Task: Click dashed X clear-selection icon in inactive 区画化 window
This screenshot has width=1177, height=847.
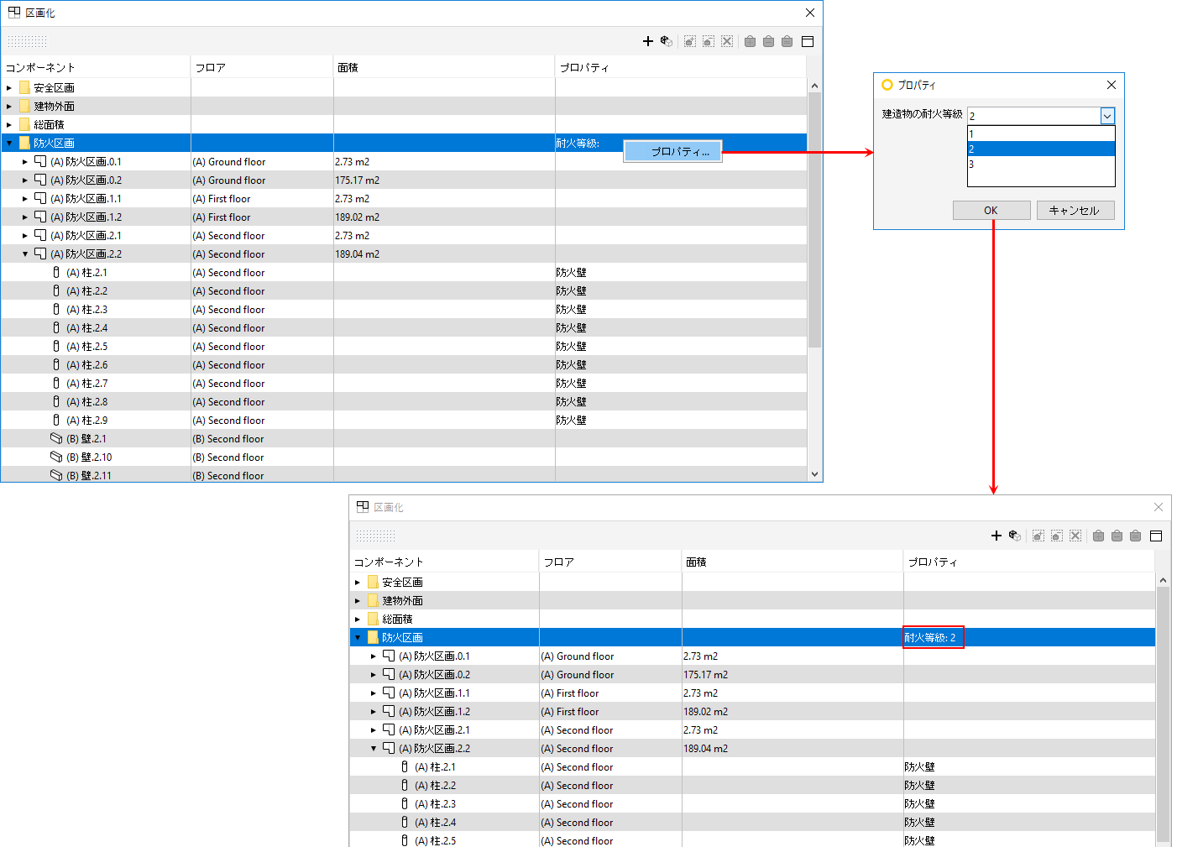Action: click(1075, 536)
